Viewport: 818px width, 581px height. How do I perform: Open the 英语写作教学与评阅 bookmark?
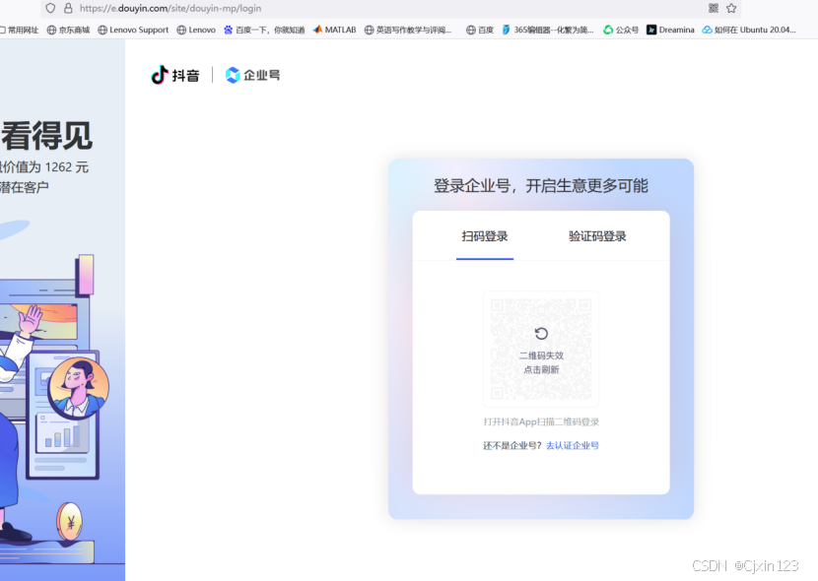tap(408, 30)
